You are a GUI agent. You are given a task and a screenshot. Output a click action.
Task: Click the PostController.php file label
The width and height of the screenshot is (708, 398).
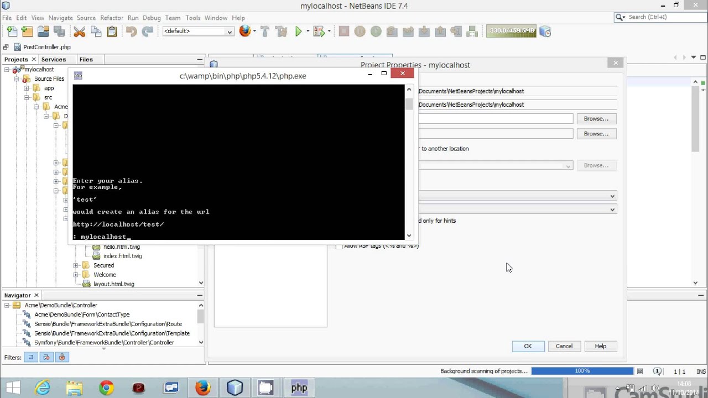click(47, 47)
